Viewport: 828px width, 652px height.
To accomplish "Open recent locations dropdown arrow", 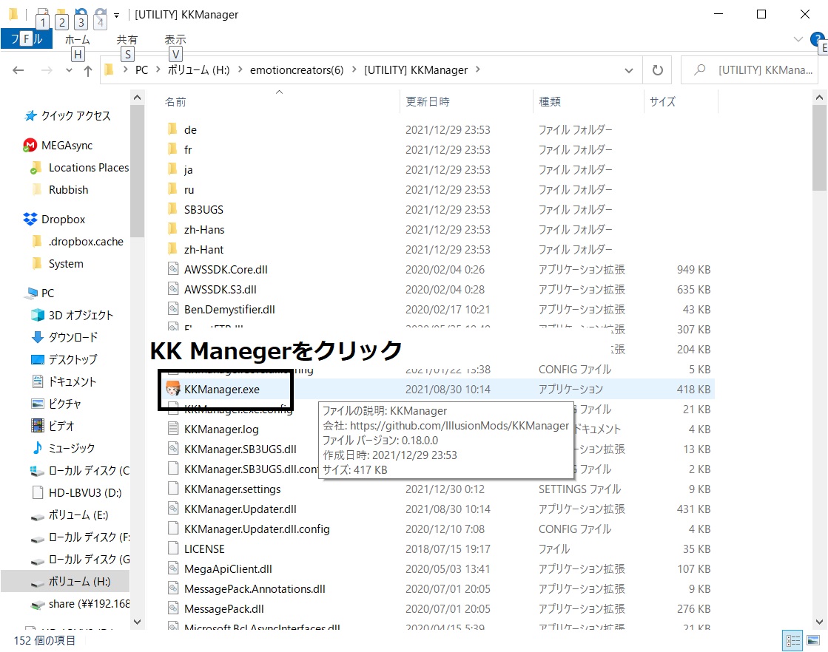I will click(69, 70).
